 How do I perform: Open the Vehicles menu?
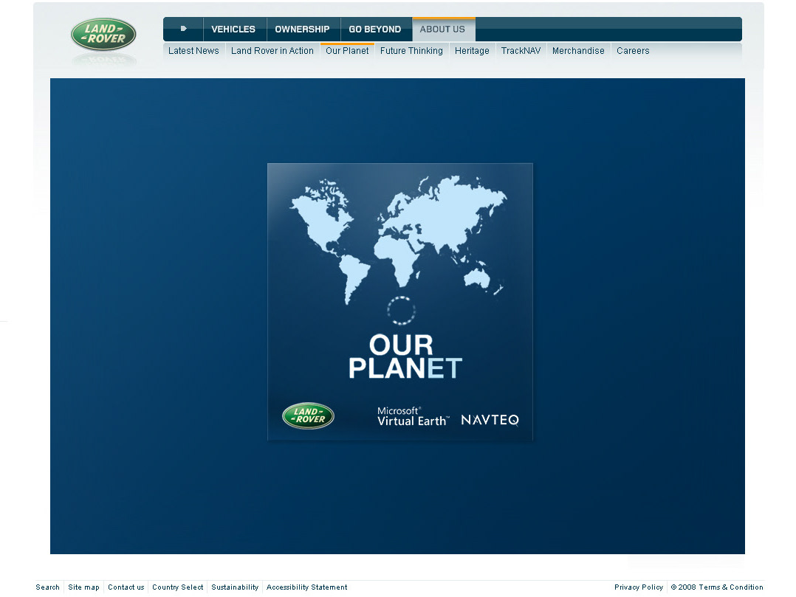tap(233, 30)
